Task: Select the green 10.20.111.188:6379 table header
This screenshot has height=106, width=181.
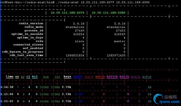Action: click(x=67, y=13)
